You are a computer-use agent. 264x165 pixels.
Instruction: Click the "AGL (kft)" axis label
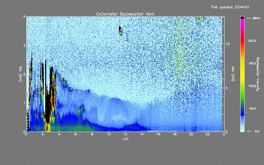tap(233, 74)
